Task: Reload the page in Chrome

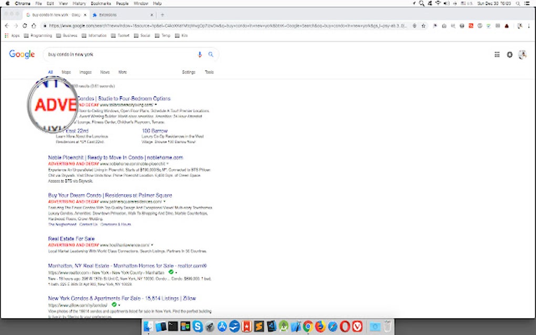Action: 25,26
